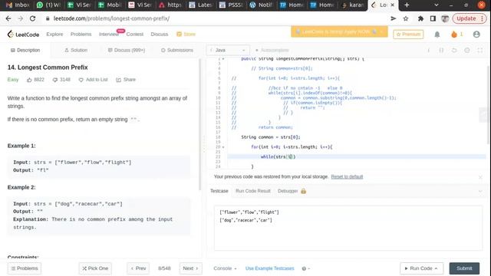Share this problem
This screenshot has width=491, height=276.
tap(126, 80)
